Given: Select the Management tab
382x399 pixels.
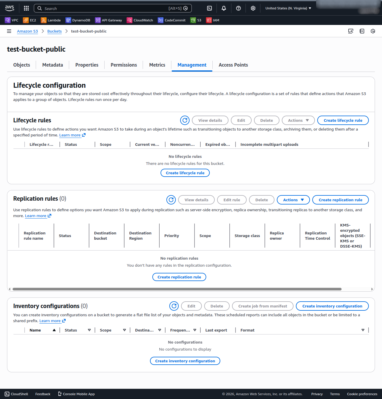Looking at the screenshot, I should [192, 65].
